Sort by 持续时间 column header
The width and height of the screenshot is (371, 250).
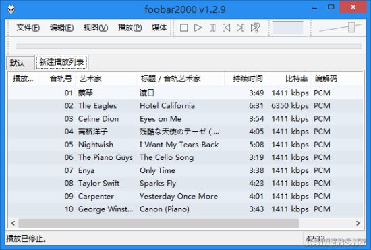click(246, 78)
